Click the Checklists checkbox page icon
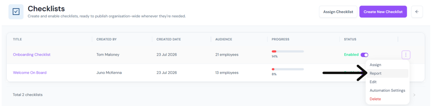 pyautogui.click(x=16, y=12)
